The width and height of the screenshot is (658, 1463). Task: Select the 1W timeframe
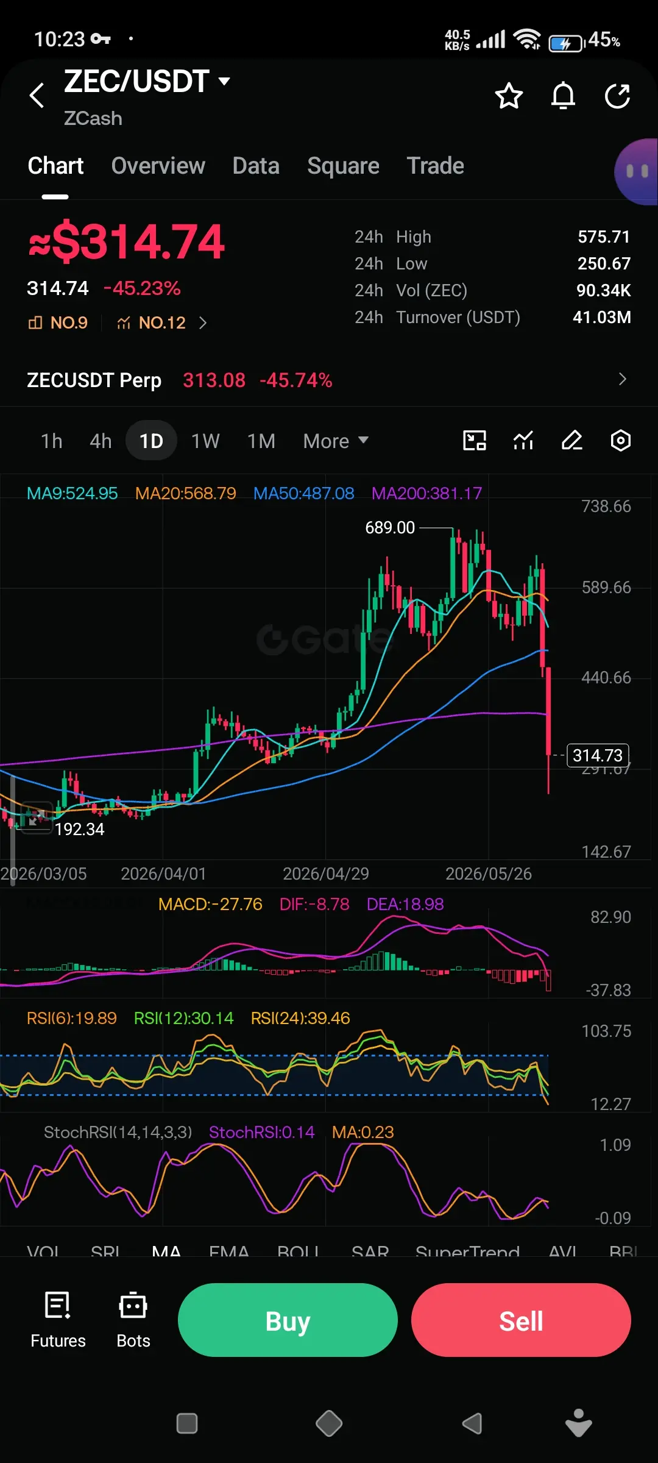click(205, 441)
